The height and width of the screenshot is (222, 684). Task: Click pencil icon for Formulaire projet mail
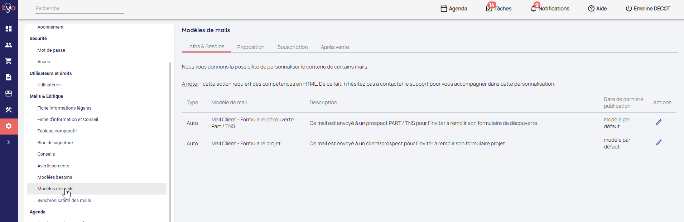tap(658, 143)
